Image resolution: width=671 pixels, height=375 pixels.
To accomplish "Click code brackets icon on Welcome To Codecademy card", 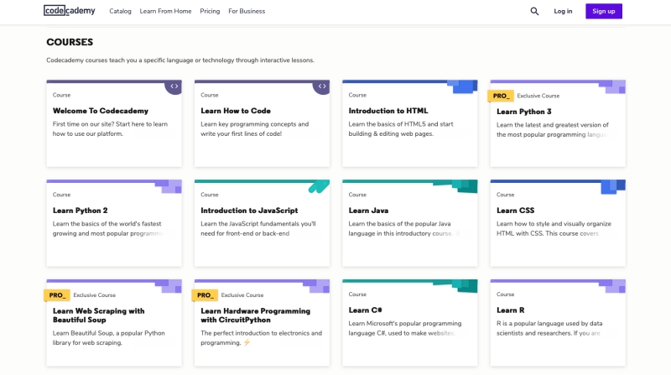I will (x=174, y=86).
